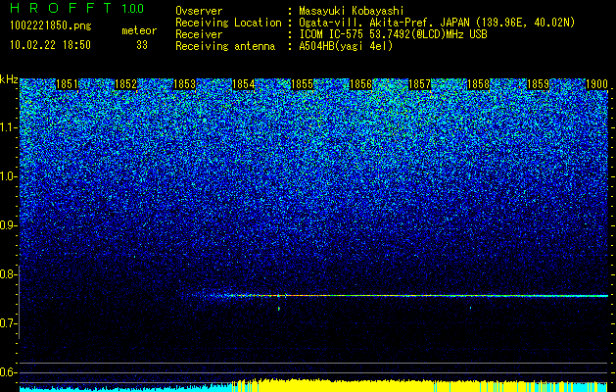Click the 1857 time marker
616x392 pixels.
(419, 84)
